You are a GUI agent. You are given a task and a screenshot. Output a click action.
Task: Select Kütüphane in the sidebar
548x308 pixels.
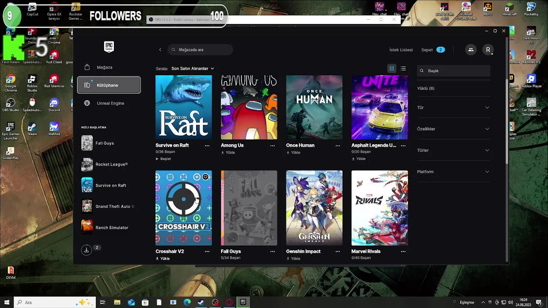pyautogui.click(x=109, y=85)
